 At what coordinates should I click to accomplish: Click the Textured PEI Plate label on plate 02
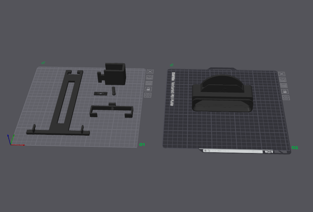point(172,89)
